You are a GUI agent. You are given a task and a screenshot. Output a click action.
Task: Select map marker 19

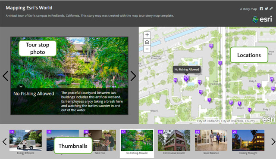click(x=199, y=82)
